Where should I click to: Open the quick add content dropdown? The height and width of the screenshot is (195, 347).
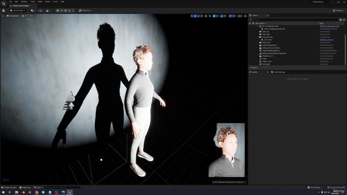coord(33,10)
